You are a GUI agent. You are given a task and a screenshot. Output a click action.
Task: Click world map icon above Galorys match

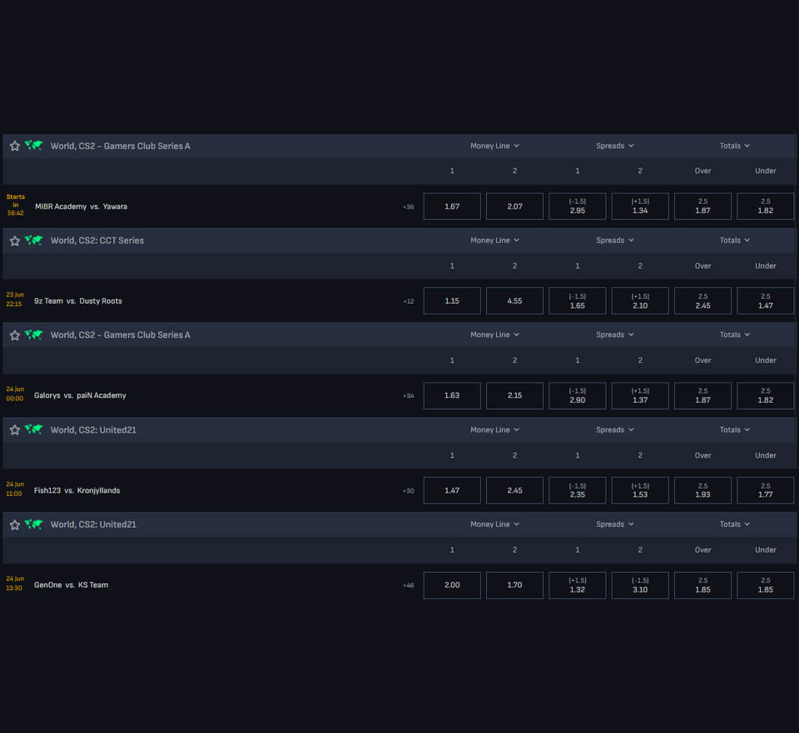(x=34, y=334)
